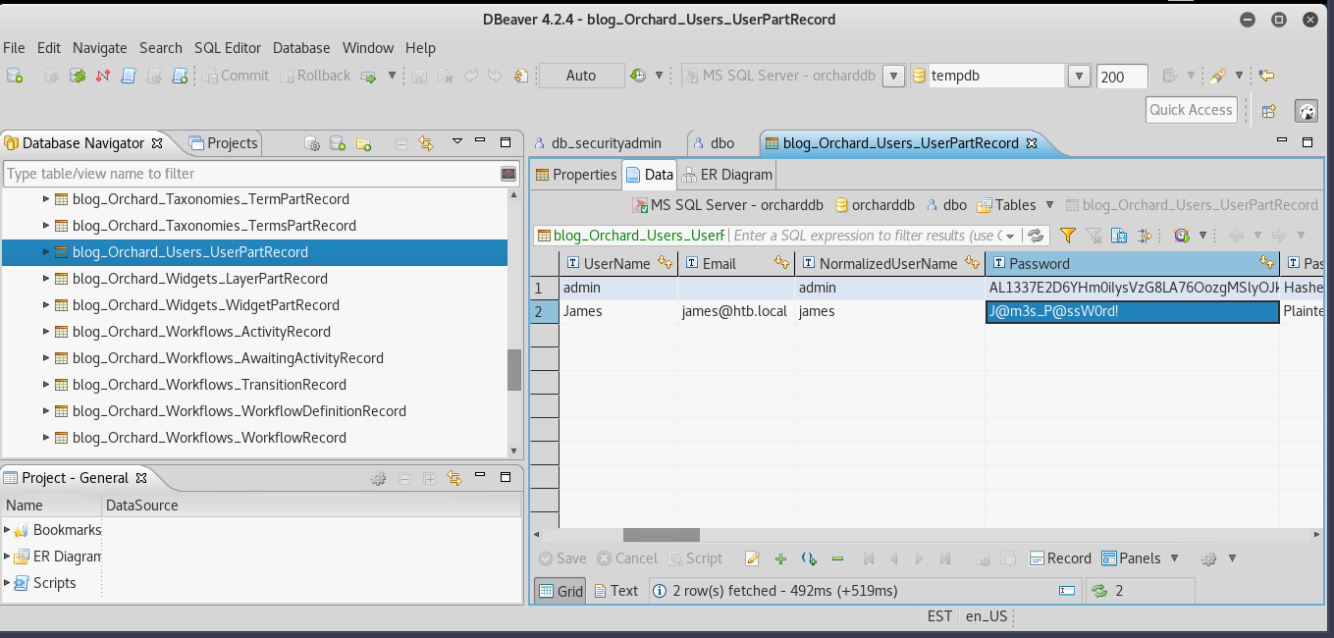Click the Email column header
The height and width of the screenshot is (638, 1334).
pos(735,263)
